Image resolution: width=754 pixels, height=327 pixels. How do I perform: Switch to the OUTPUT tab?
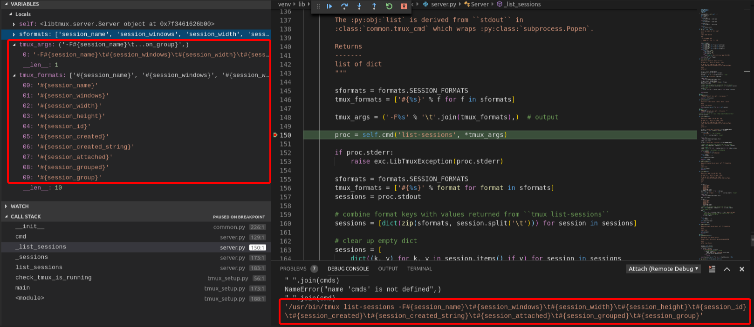pyautogui.click(x=388, y=269)
